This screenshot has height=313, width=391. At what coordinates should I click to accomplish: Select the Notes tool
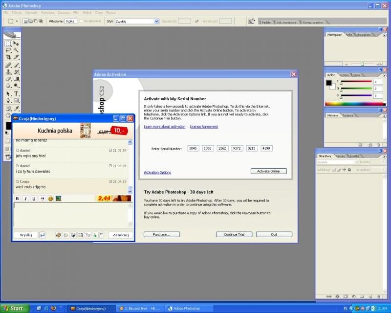(x=8, y=109)
